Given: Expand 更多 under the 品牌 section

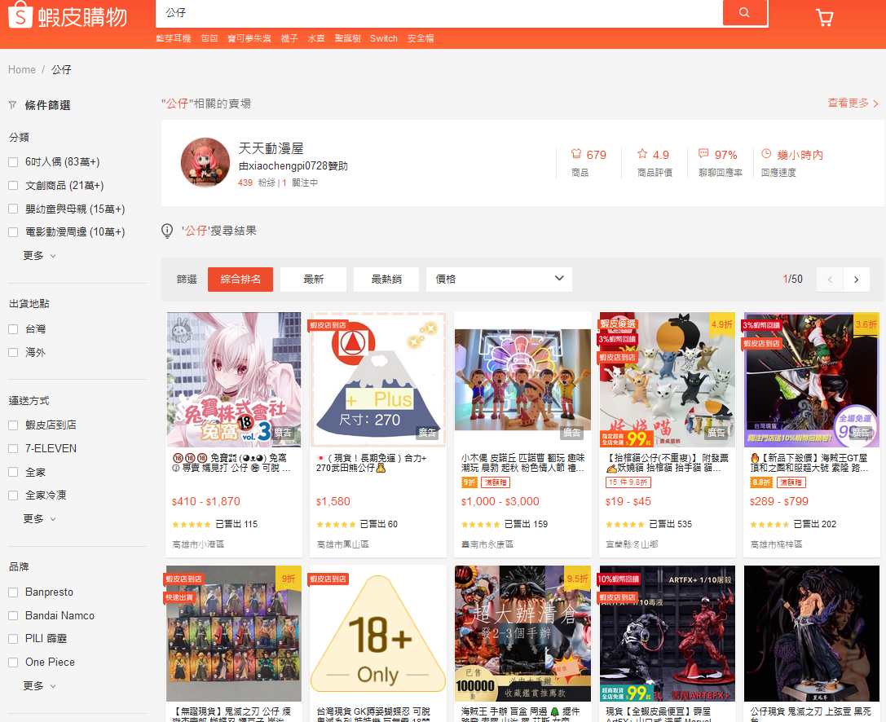Looking at the screenshot, I should (x=39, y=686).
